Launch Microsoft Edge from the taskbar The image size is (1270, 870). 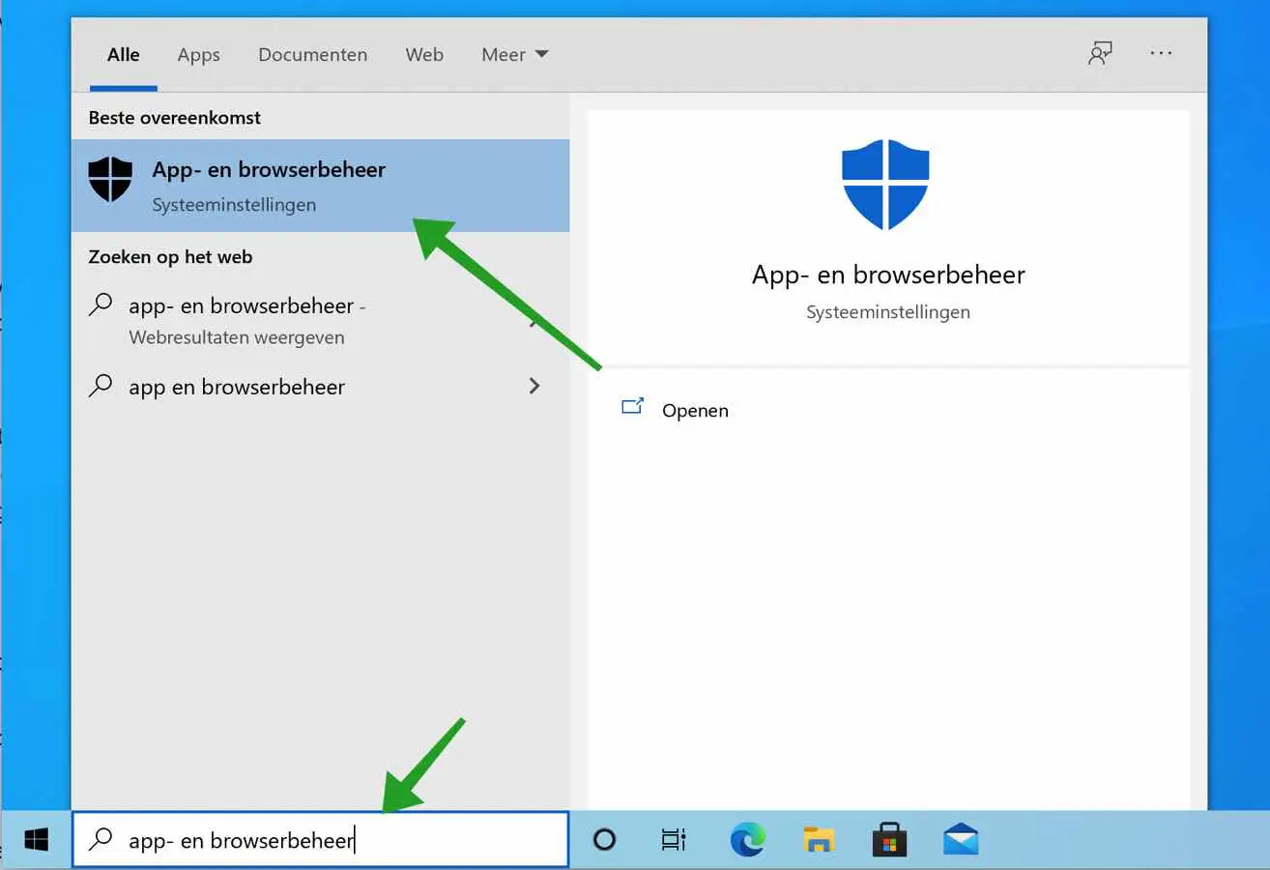coord(747,840)
